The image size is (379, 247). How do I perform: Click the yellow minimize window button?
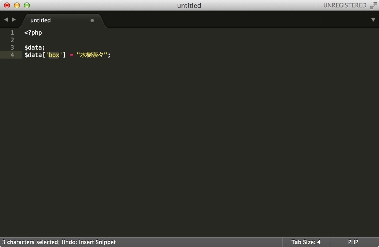tap(17, 5)
